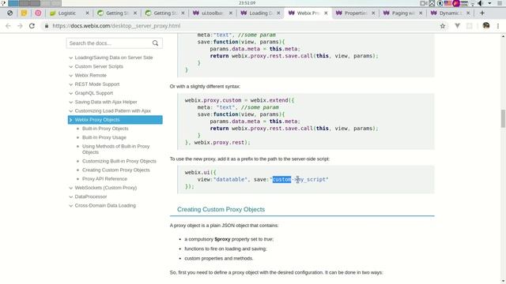This screenshot has width=506, height=284.
Task: Click the browser back arrow
Action: (x=8, y=26)
